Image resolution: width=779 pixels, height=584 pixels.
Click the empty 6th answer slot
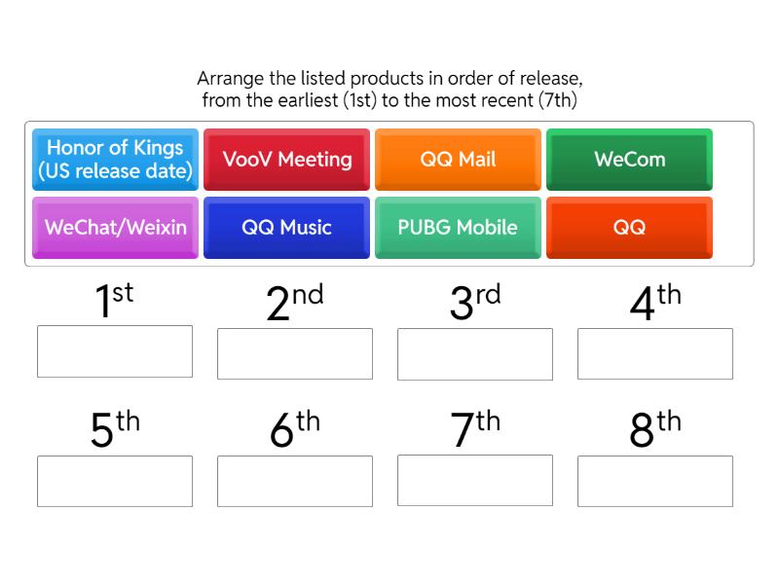coord(294,480)
